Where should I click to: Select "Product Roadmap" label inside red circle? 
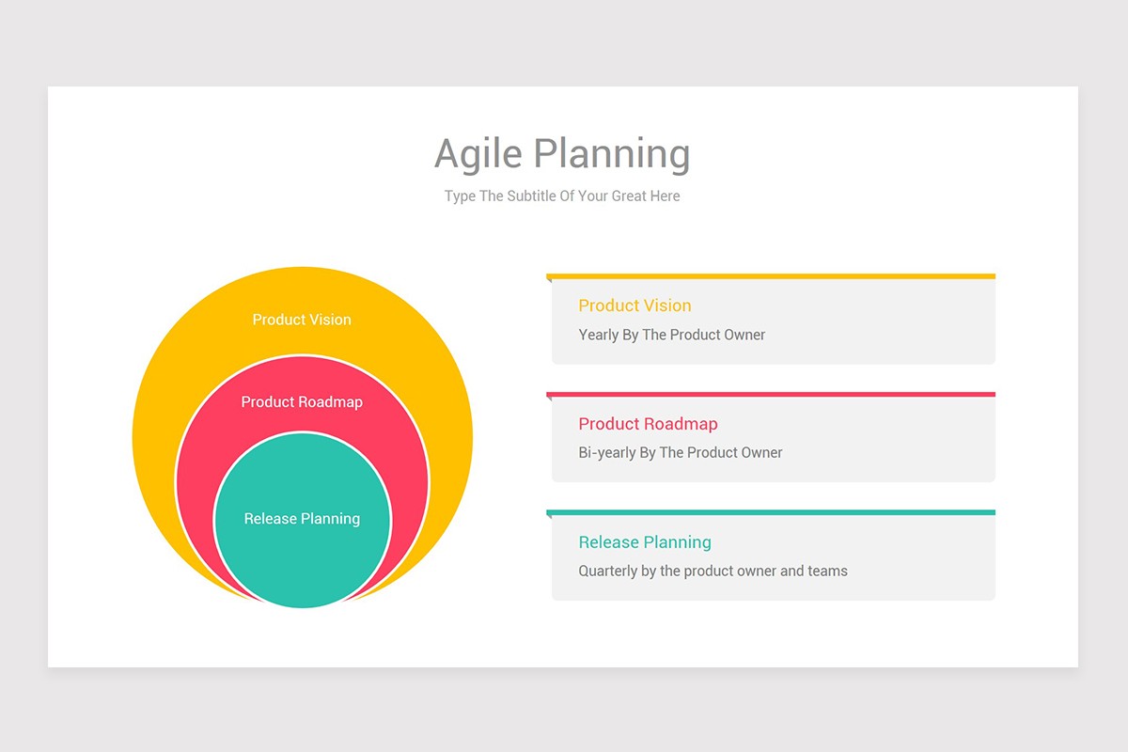[302, 401]
